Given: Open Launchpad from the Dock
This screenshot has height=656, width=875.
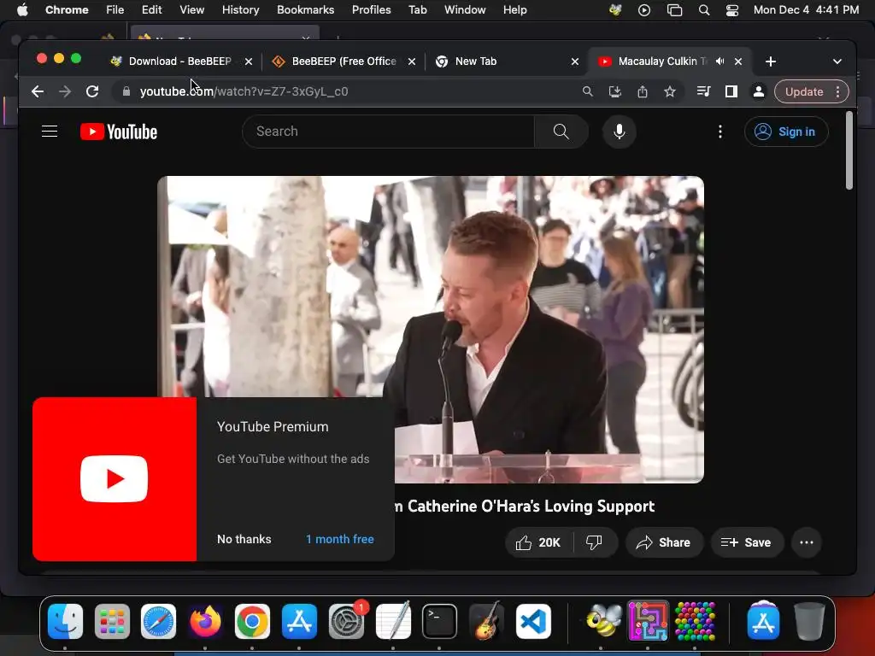Looking at the screenshot, I should coord(112,621).
